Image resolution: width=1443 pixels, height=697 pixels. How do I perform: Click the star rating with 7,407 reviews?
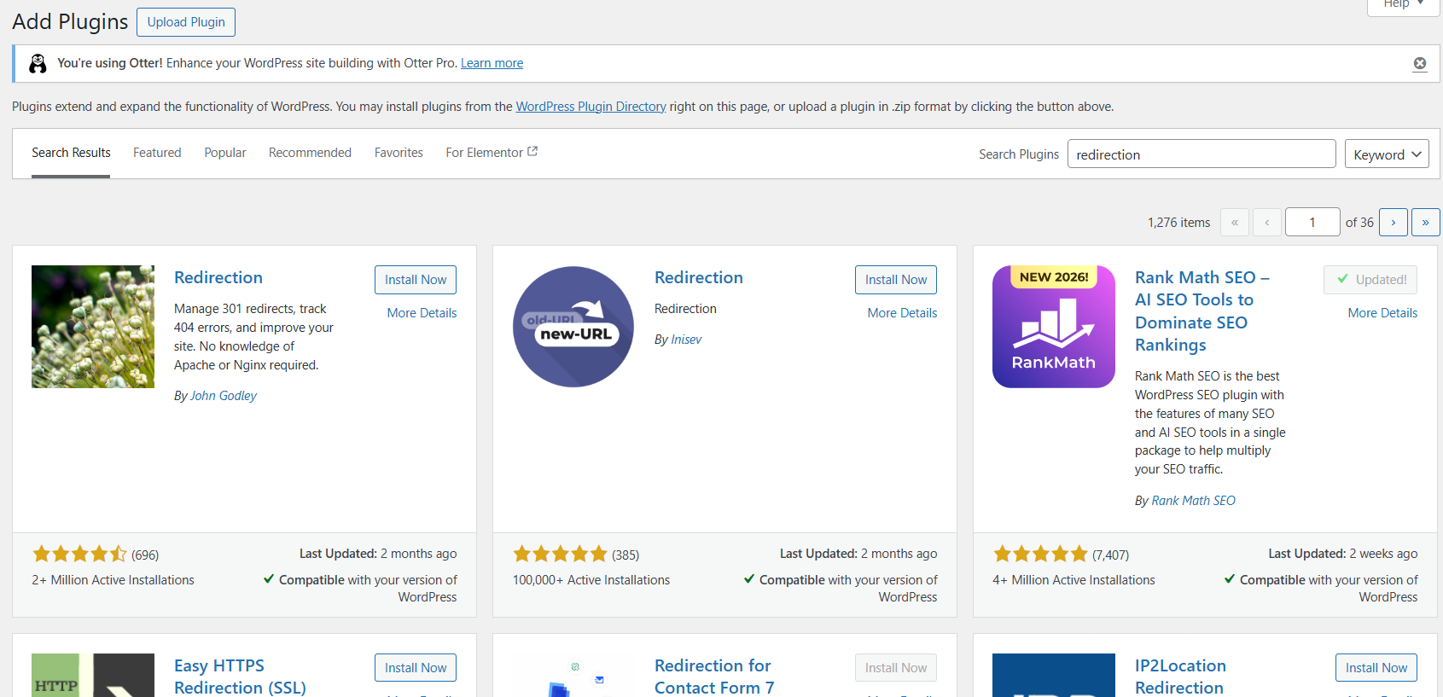1040,555
